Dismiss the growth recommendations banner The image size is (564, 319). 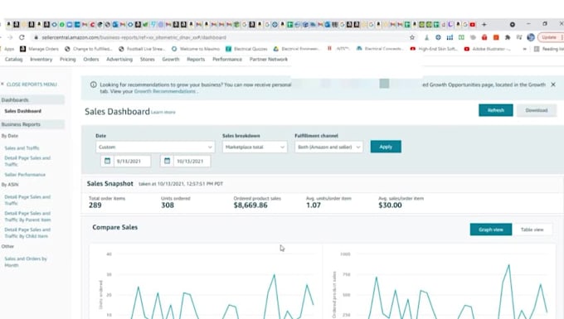click(x=553, y=85)
